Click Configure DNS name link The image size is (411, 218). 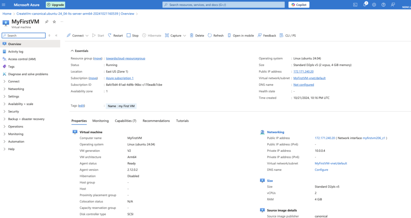[x=321, y=170]
